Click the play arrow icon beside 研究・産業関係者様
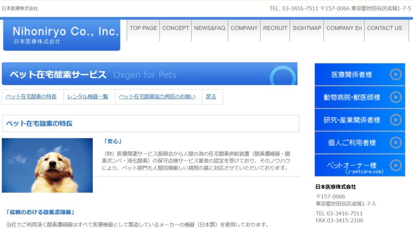The image size is (413, 229). pos(396,120)
